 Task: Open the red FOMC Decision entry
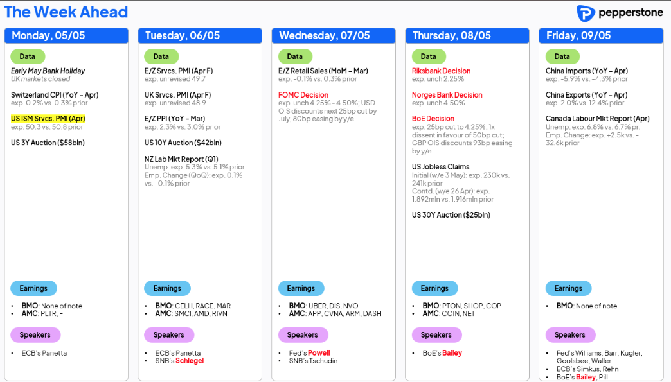point(303,95)
